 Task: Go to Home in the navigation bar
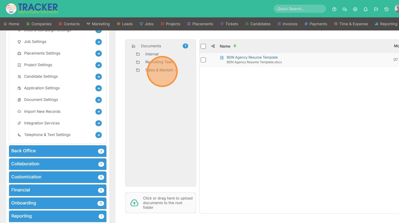[11, 24]
